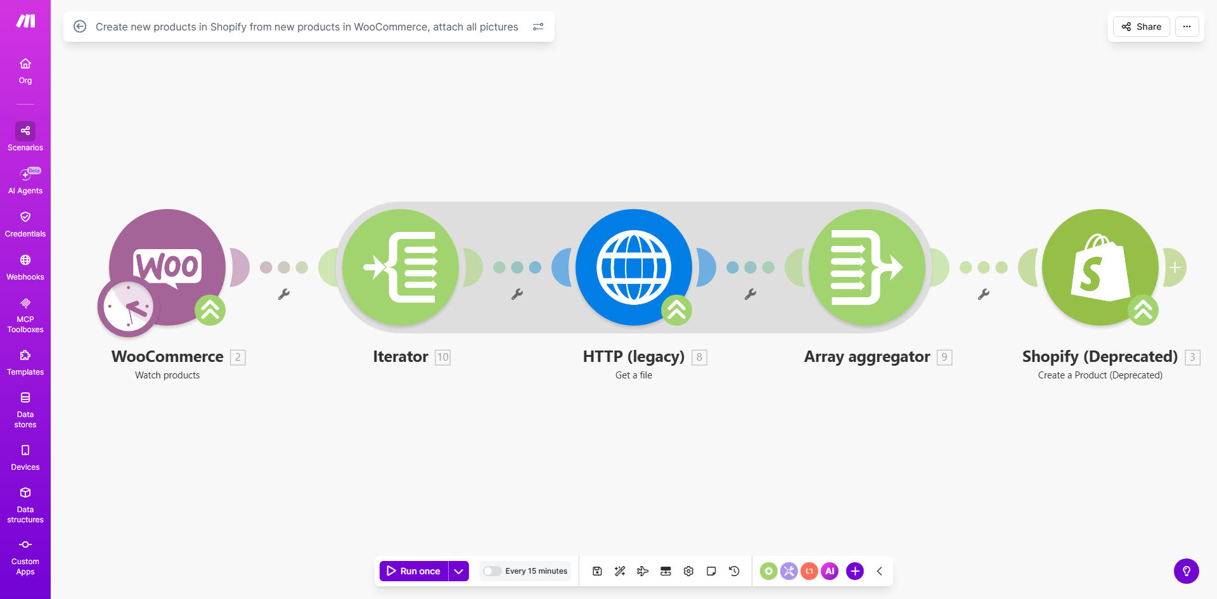Click the 'Iterator' module name

pyautogui.click(x=401, y=357)
